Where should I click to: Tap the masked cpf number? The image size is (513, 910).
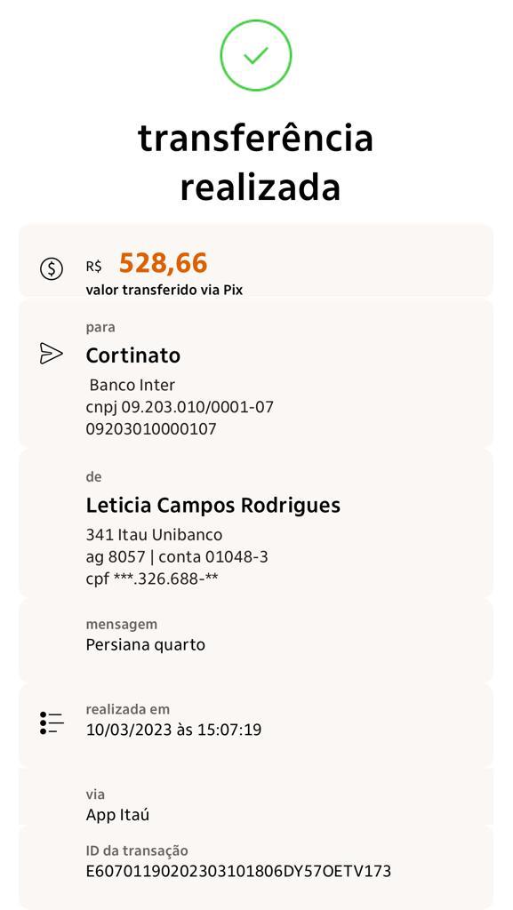[x=152, y=579]
